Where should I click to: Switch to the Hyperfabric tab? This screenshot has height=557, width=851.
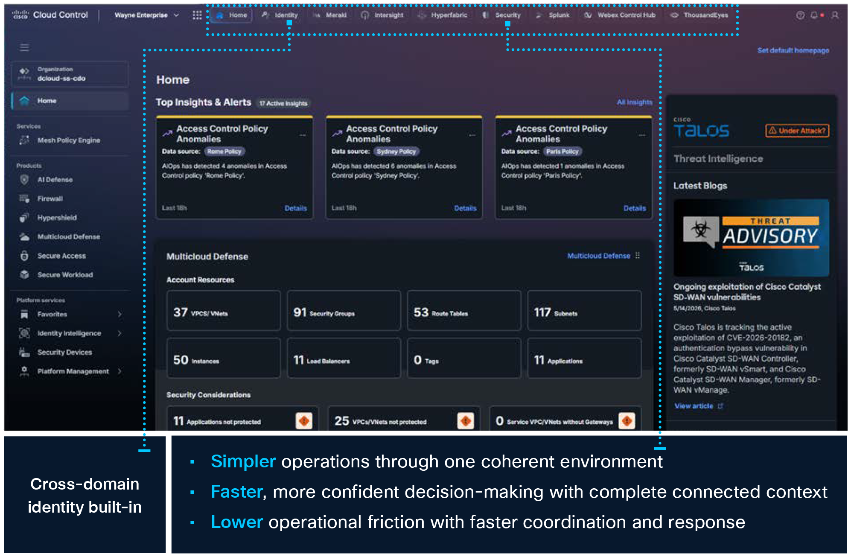[x=443, y=15]
